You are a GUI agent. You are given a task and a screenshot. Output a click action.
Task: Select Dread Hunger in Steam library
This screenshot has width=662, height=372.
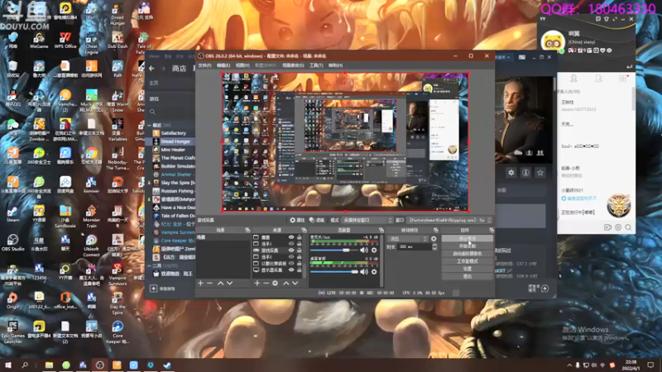tap(175, 141)
